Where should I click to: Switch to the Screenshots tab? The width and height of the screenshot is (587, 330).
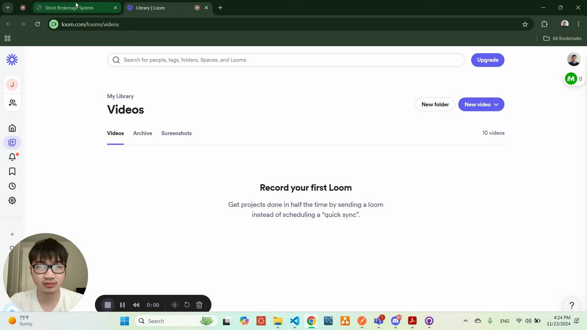click(176, 133)
